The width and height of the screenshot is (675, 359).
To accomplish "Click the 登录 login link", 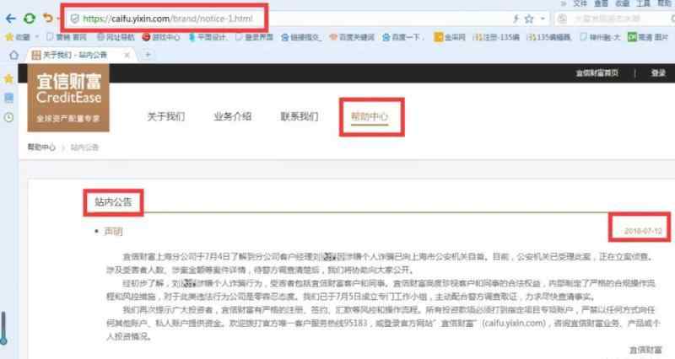I will pyautogui.click(x=658, y=73).
